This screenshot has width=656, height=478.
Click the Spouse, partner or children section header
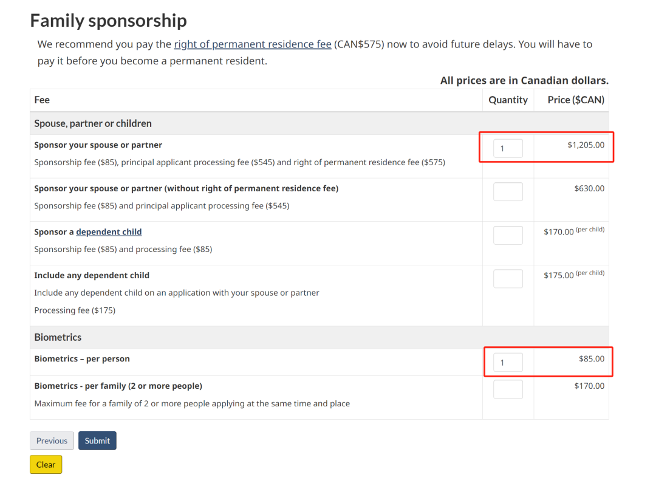pos(93,123)
